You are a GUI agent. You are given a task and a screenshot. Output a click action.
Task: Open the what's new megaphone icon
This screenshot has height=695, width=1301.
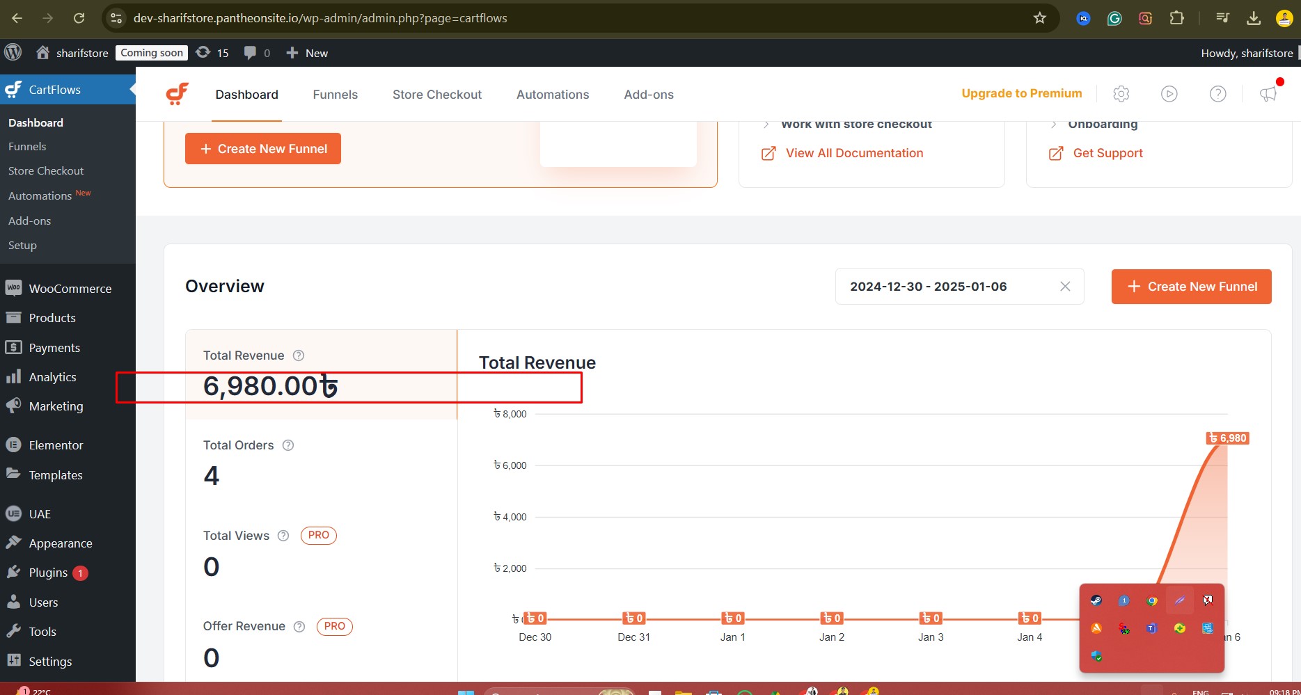(1268, 94)
